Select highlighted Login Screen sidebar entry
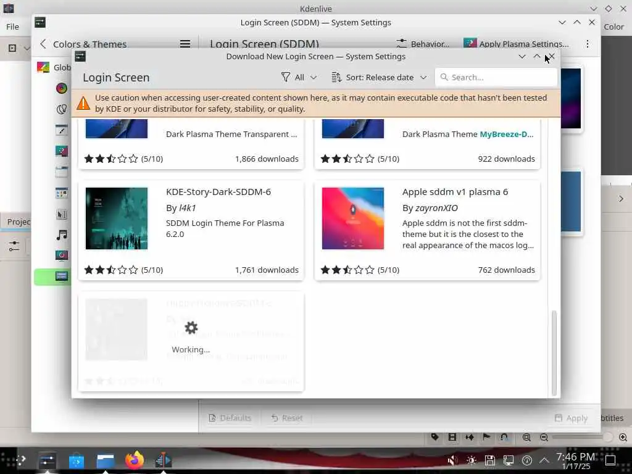The image size is (632, 474). (x=53, y=276)
